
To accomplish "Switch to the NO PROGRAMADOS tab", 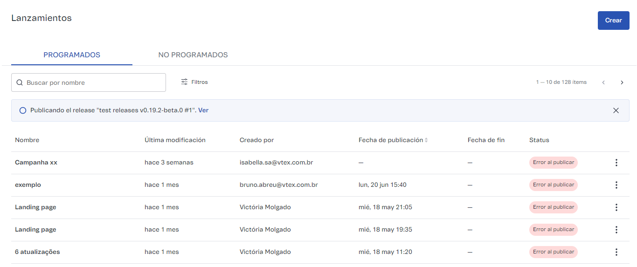I will [x=193, y=55].
